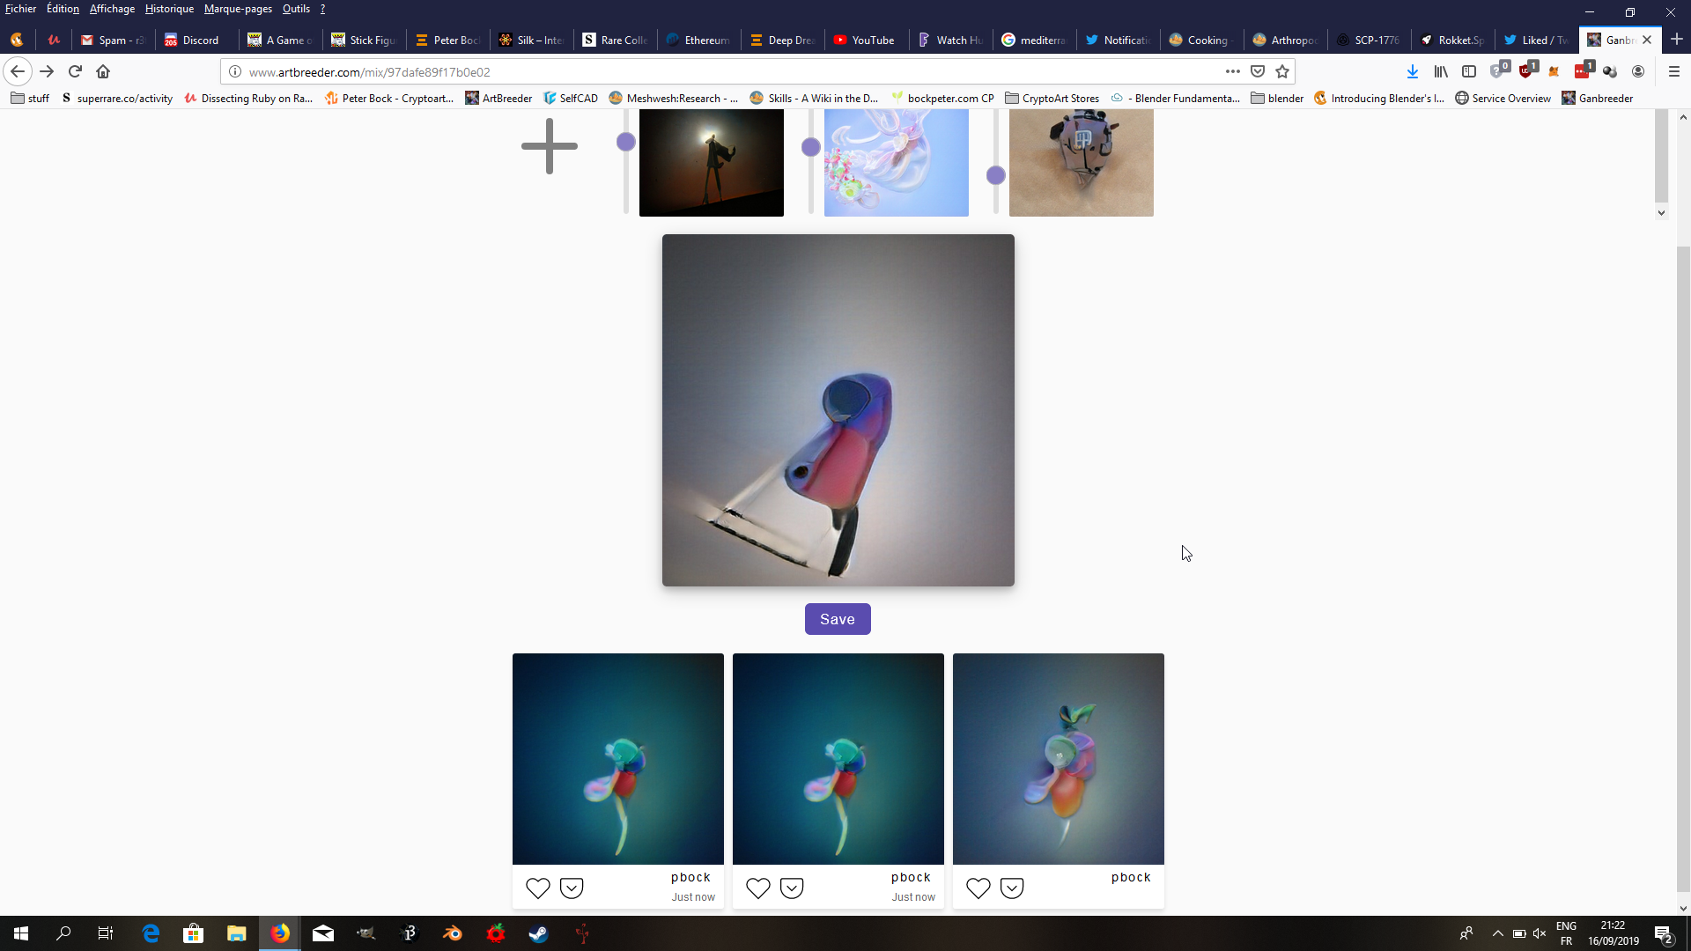1691x951 pixels.
Task: Go to the Firefox home page icon
Action: tap(103, 71)
